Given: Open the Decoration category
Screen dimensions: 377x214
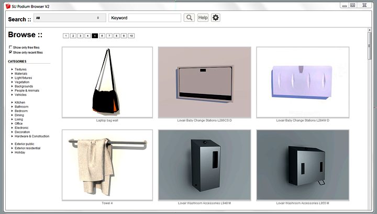Looking at the screenshot, I should pyautogui.click(x=22, y=132).
